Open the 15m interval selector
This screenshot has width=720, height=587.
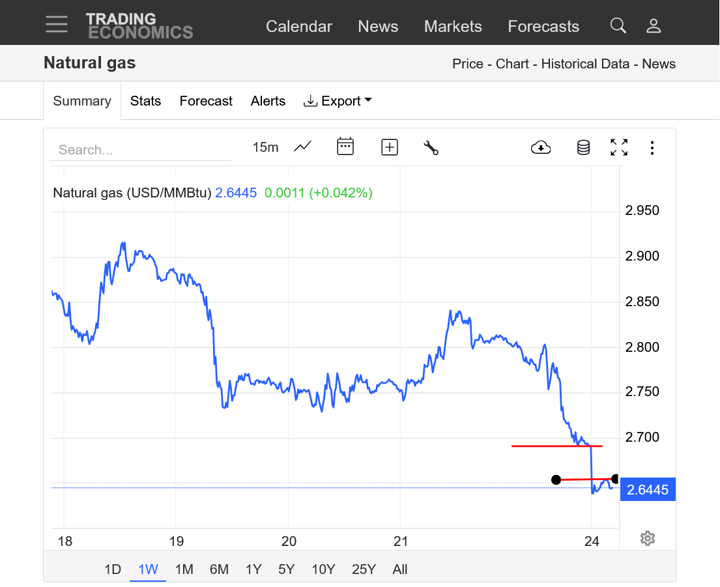pyautogui.click(x=265, y=147)
